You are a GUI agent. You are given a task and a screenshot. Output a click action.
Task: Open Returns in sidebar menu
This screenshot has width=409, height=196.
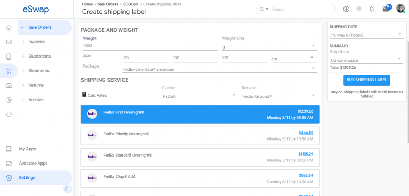pos(36,85)
